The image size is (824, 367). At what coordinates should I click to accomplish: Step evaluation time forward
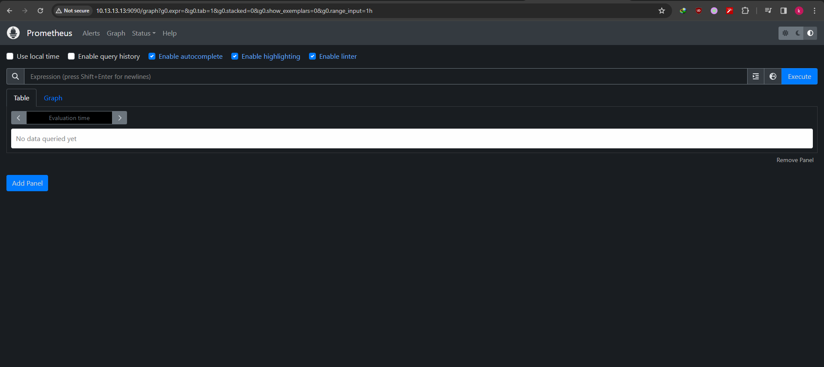pos(120,118)
